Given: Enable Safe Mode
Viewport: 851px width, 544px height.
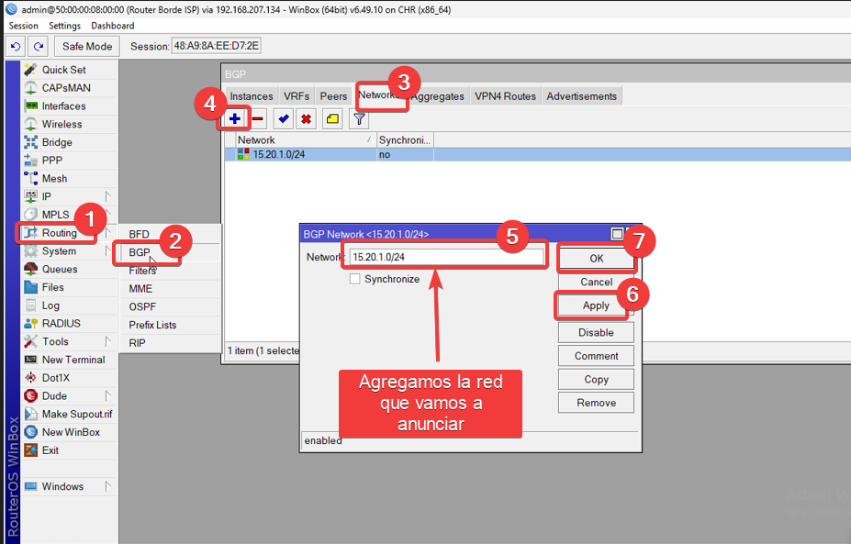Looking at the screenshot, I should pyautogui.click(x=86, y=45).
